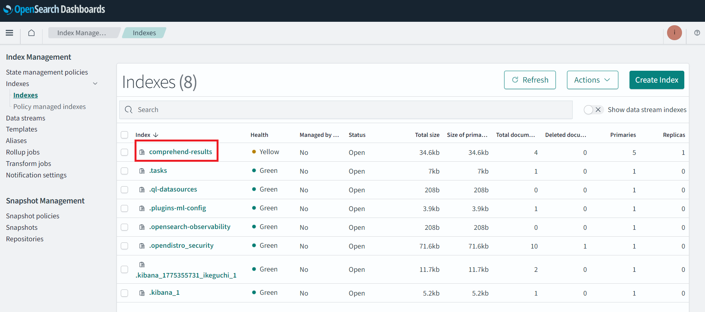The height and width of the screenshot is (312, 705).
Task: Open Aliases in sidebar
Action: 16,141
